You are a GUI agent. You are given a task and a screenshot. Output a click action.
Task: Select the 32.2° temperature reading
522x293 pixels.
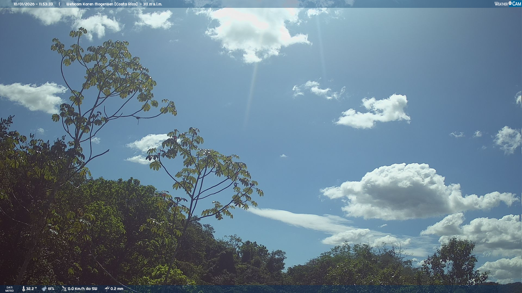tap(31, 289)
